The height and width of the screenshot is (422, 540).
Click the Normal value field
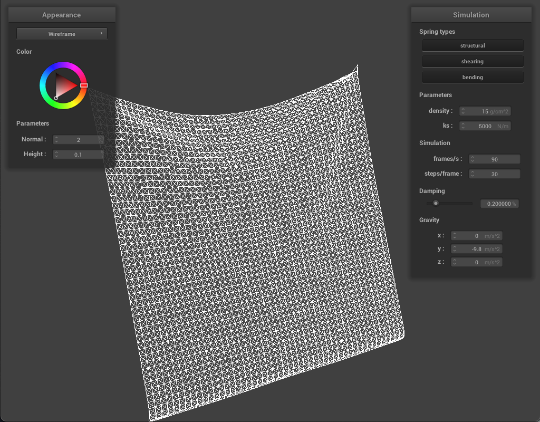pos(78,139)
